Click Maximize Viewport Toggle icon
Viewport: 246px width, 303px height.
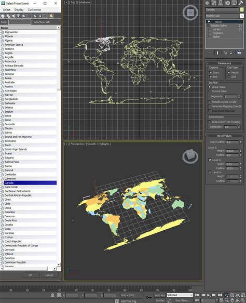pos(243,300)
